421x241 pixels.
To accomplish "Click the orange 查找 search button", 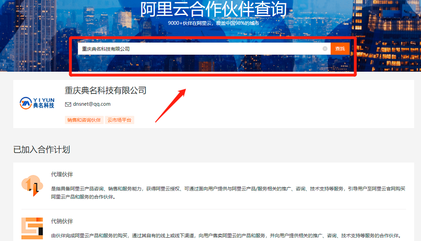I will tap(340, 49).
